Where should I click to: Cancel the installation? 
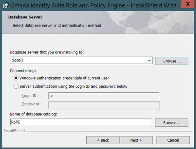[x=173, y=140]
